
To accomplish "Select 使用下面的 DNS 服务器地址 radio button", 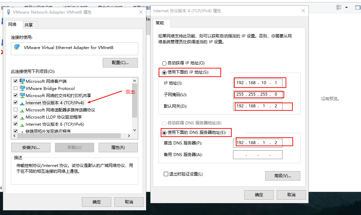I will 164,133.
